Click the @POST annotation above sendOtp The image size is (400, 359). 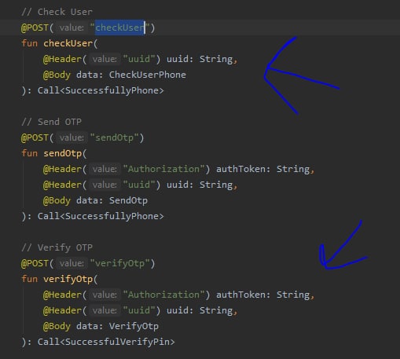click(x=35, y=137)
